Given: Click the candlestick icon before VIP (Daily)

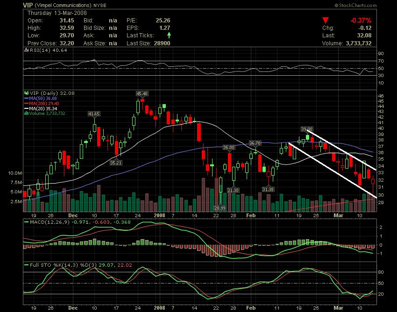Looking at the screenshot, I should (26, 93).
